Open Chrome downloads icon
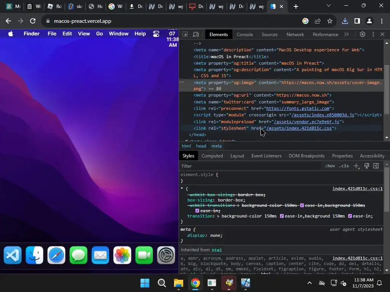This screenshot has width=390, height=292. pyautogui.click(x=345, y=21)
